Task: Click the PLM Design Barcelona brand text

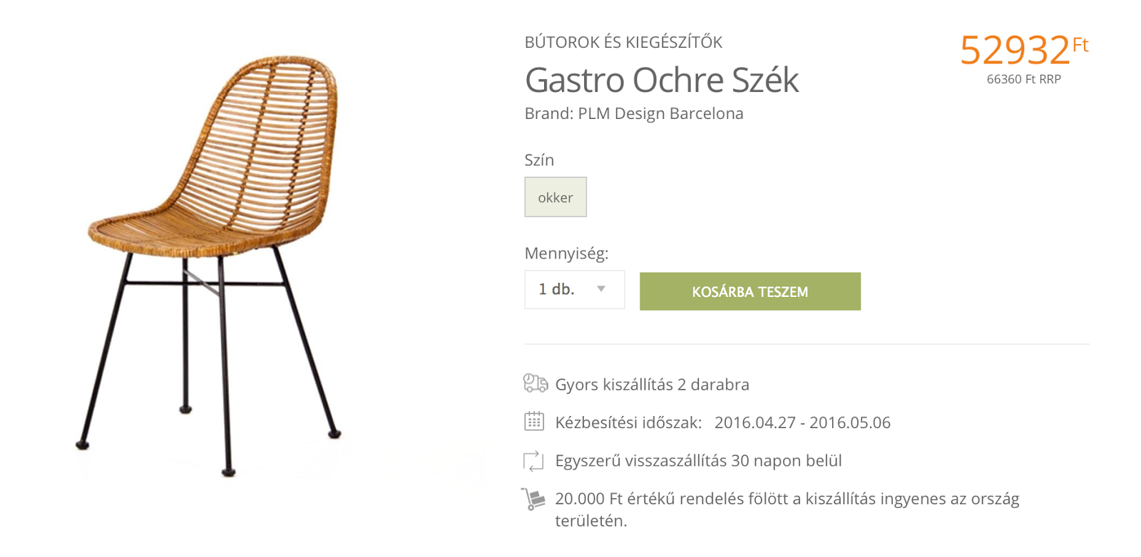Action: [x=660, y=113]
